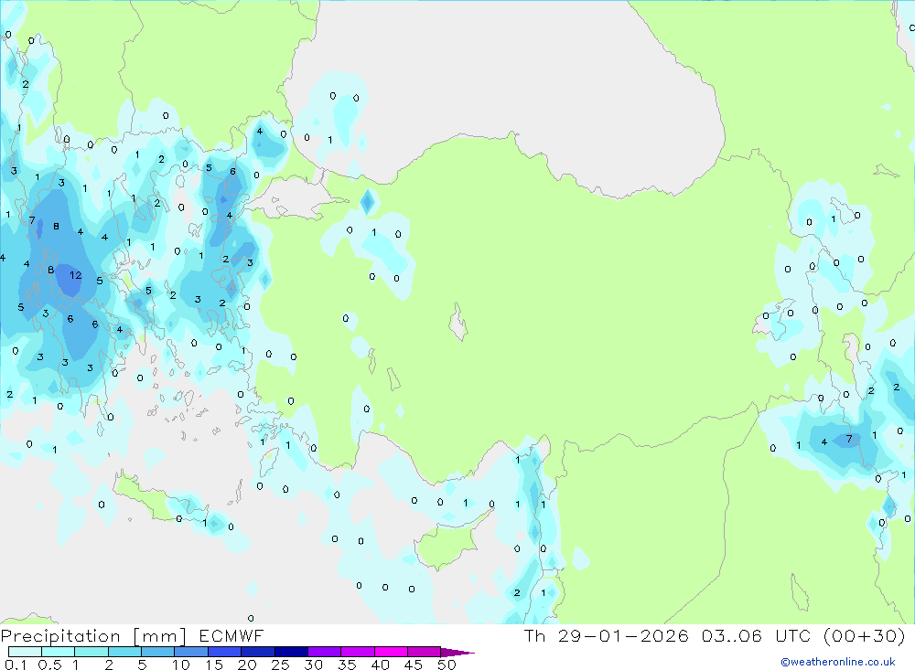The width and height of the screenshot is (915, 670).
Task: Pick the 1–2 mm legend color swatch
Action: pos(91,652)
